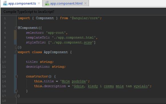Collapse the export class AppComponent fold marker
This screenshot has height=104, width=166.
tap(16, 52)
